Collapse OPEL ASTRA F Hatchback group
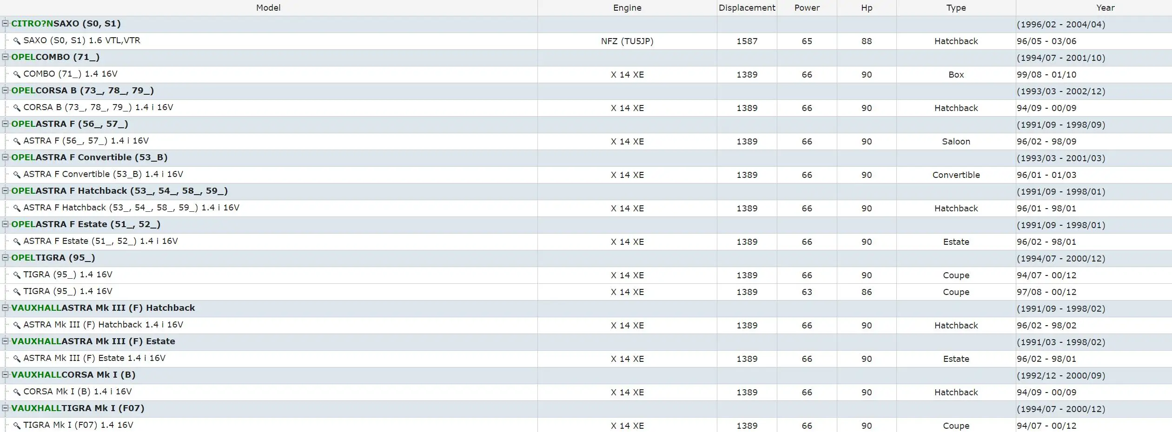1172x432 pixels. [5, 190]
